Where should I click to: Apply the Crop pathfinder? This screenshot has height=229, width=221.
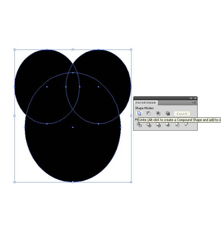(168, 125)
